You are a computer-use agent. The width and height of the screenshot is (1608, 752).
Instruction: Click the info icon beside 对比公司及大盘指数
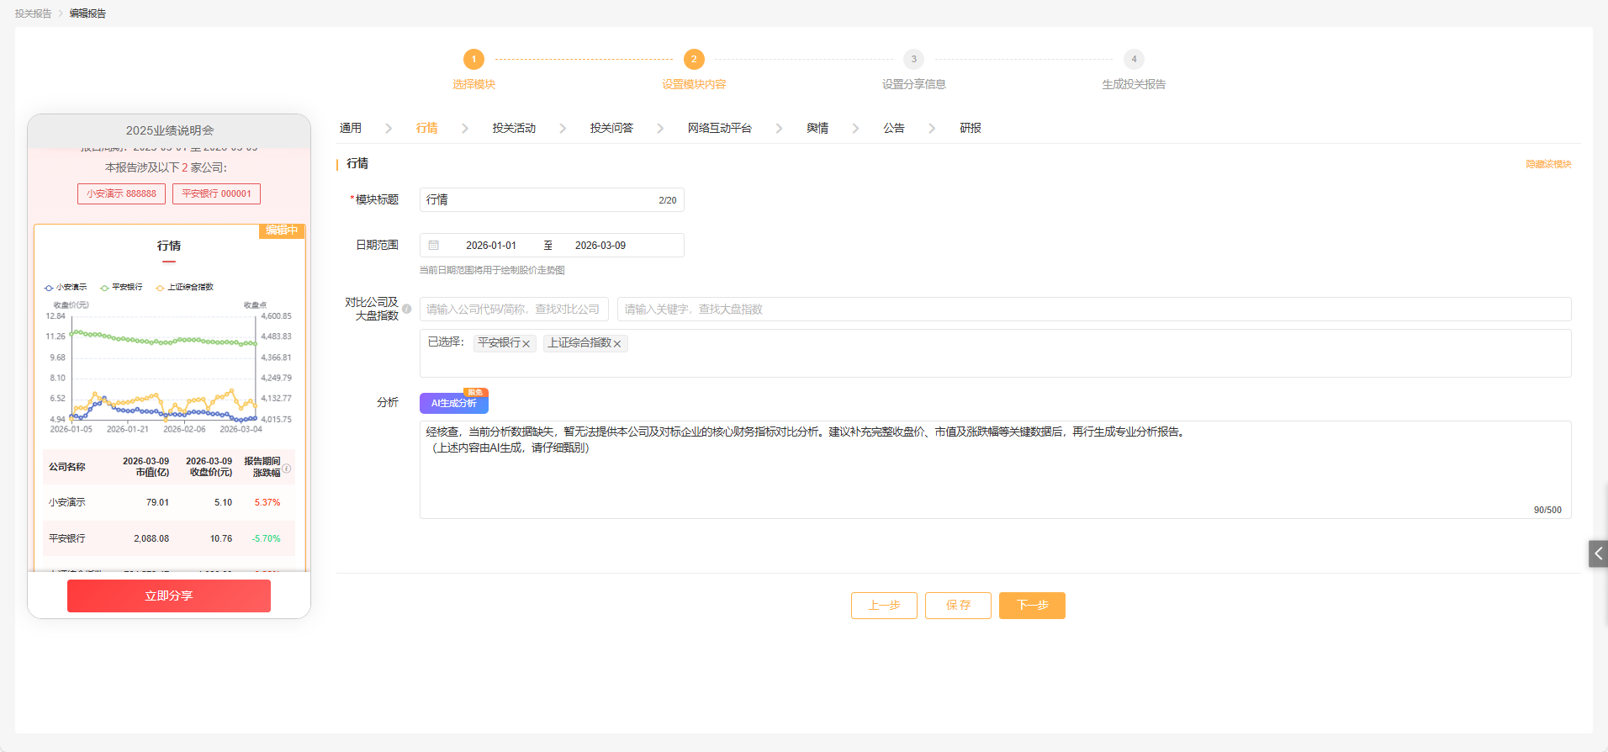(407, 309)
